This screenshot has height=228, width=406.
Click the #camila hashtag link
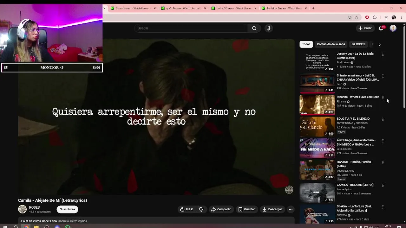tap(63, 221)
